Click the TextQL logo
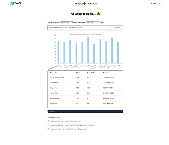 [16, 3]
